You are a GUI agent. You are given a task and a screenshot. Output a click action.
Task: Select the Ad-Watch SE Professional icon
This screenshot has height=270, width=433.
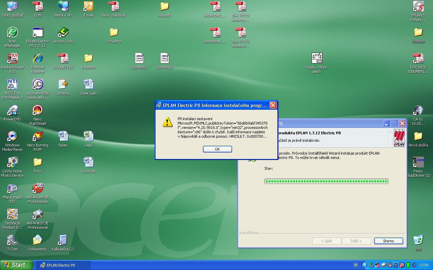pyautogui.click(x=38, y=219)
